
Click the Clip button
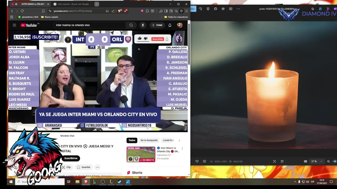pyautogui.click(x=66, y=167)
